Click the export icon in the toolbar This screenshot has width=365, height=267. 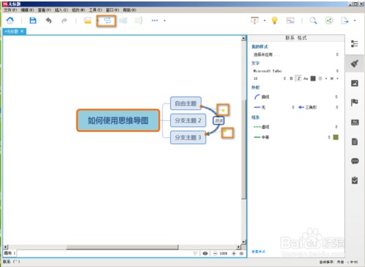344,21
